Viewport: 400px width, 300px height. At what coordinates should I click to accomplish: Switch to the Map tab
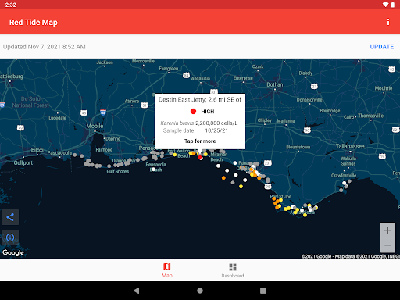(x=166, y=270)
